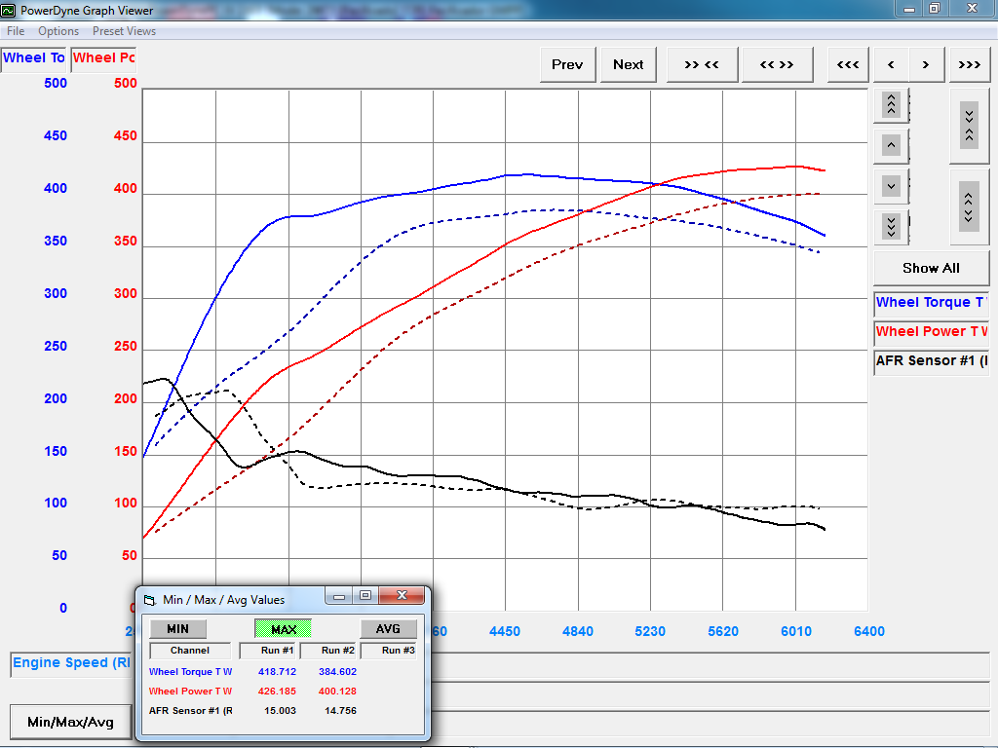Screen dimensions: 998x748
Task: Click the single left arrow '<' button
Action: coord(891,64)
